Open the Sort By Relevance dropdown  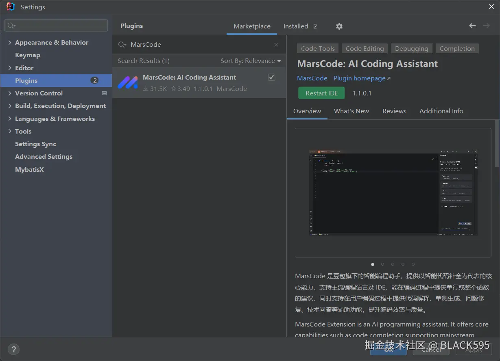pos(251,61)
